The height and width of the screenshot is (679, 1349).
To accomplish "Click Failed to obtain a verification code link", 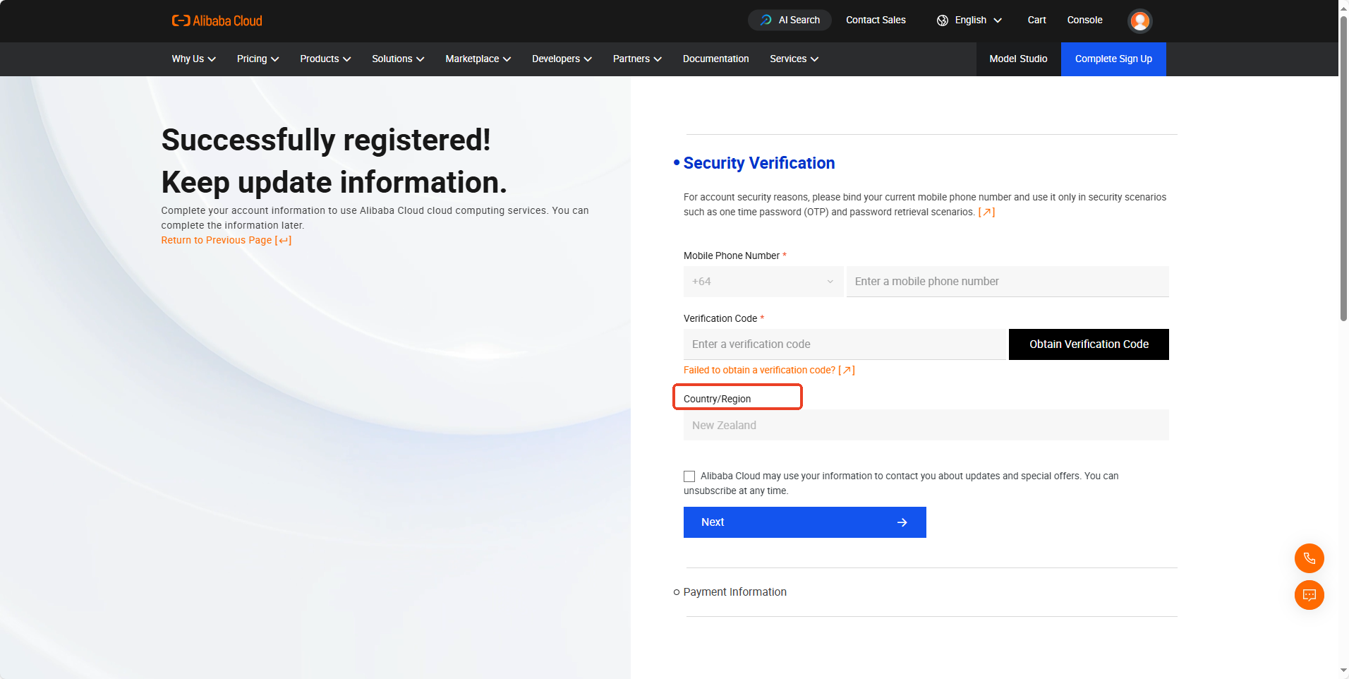I will tap(769, 371).
